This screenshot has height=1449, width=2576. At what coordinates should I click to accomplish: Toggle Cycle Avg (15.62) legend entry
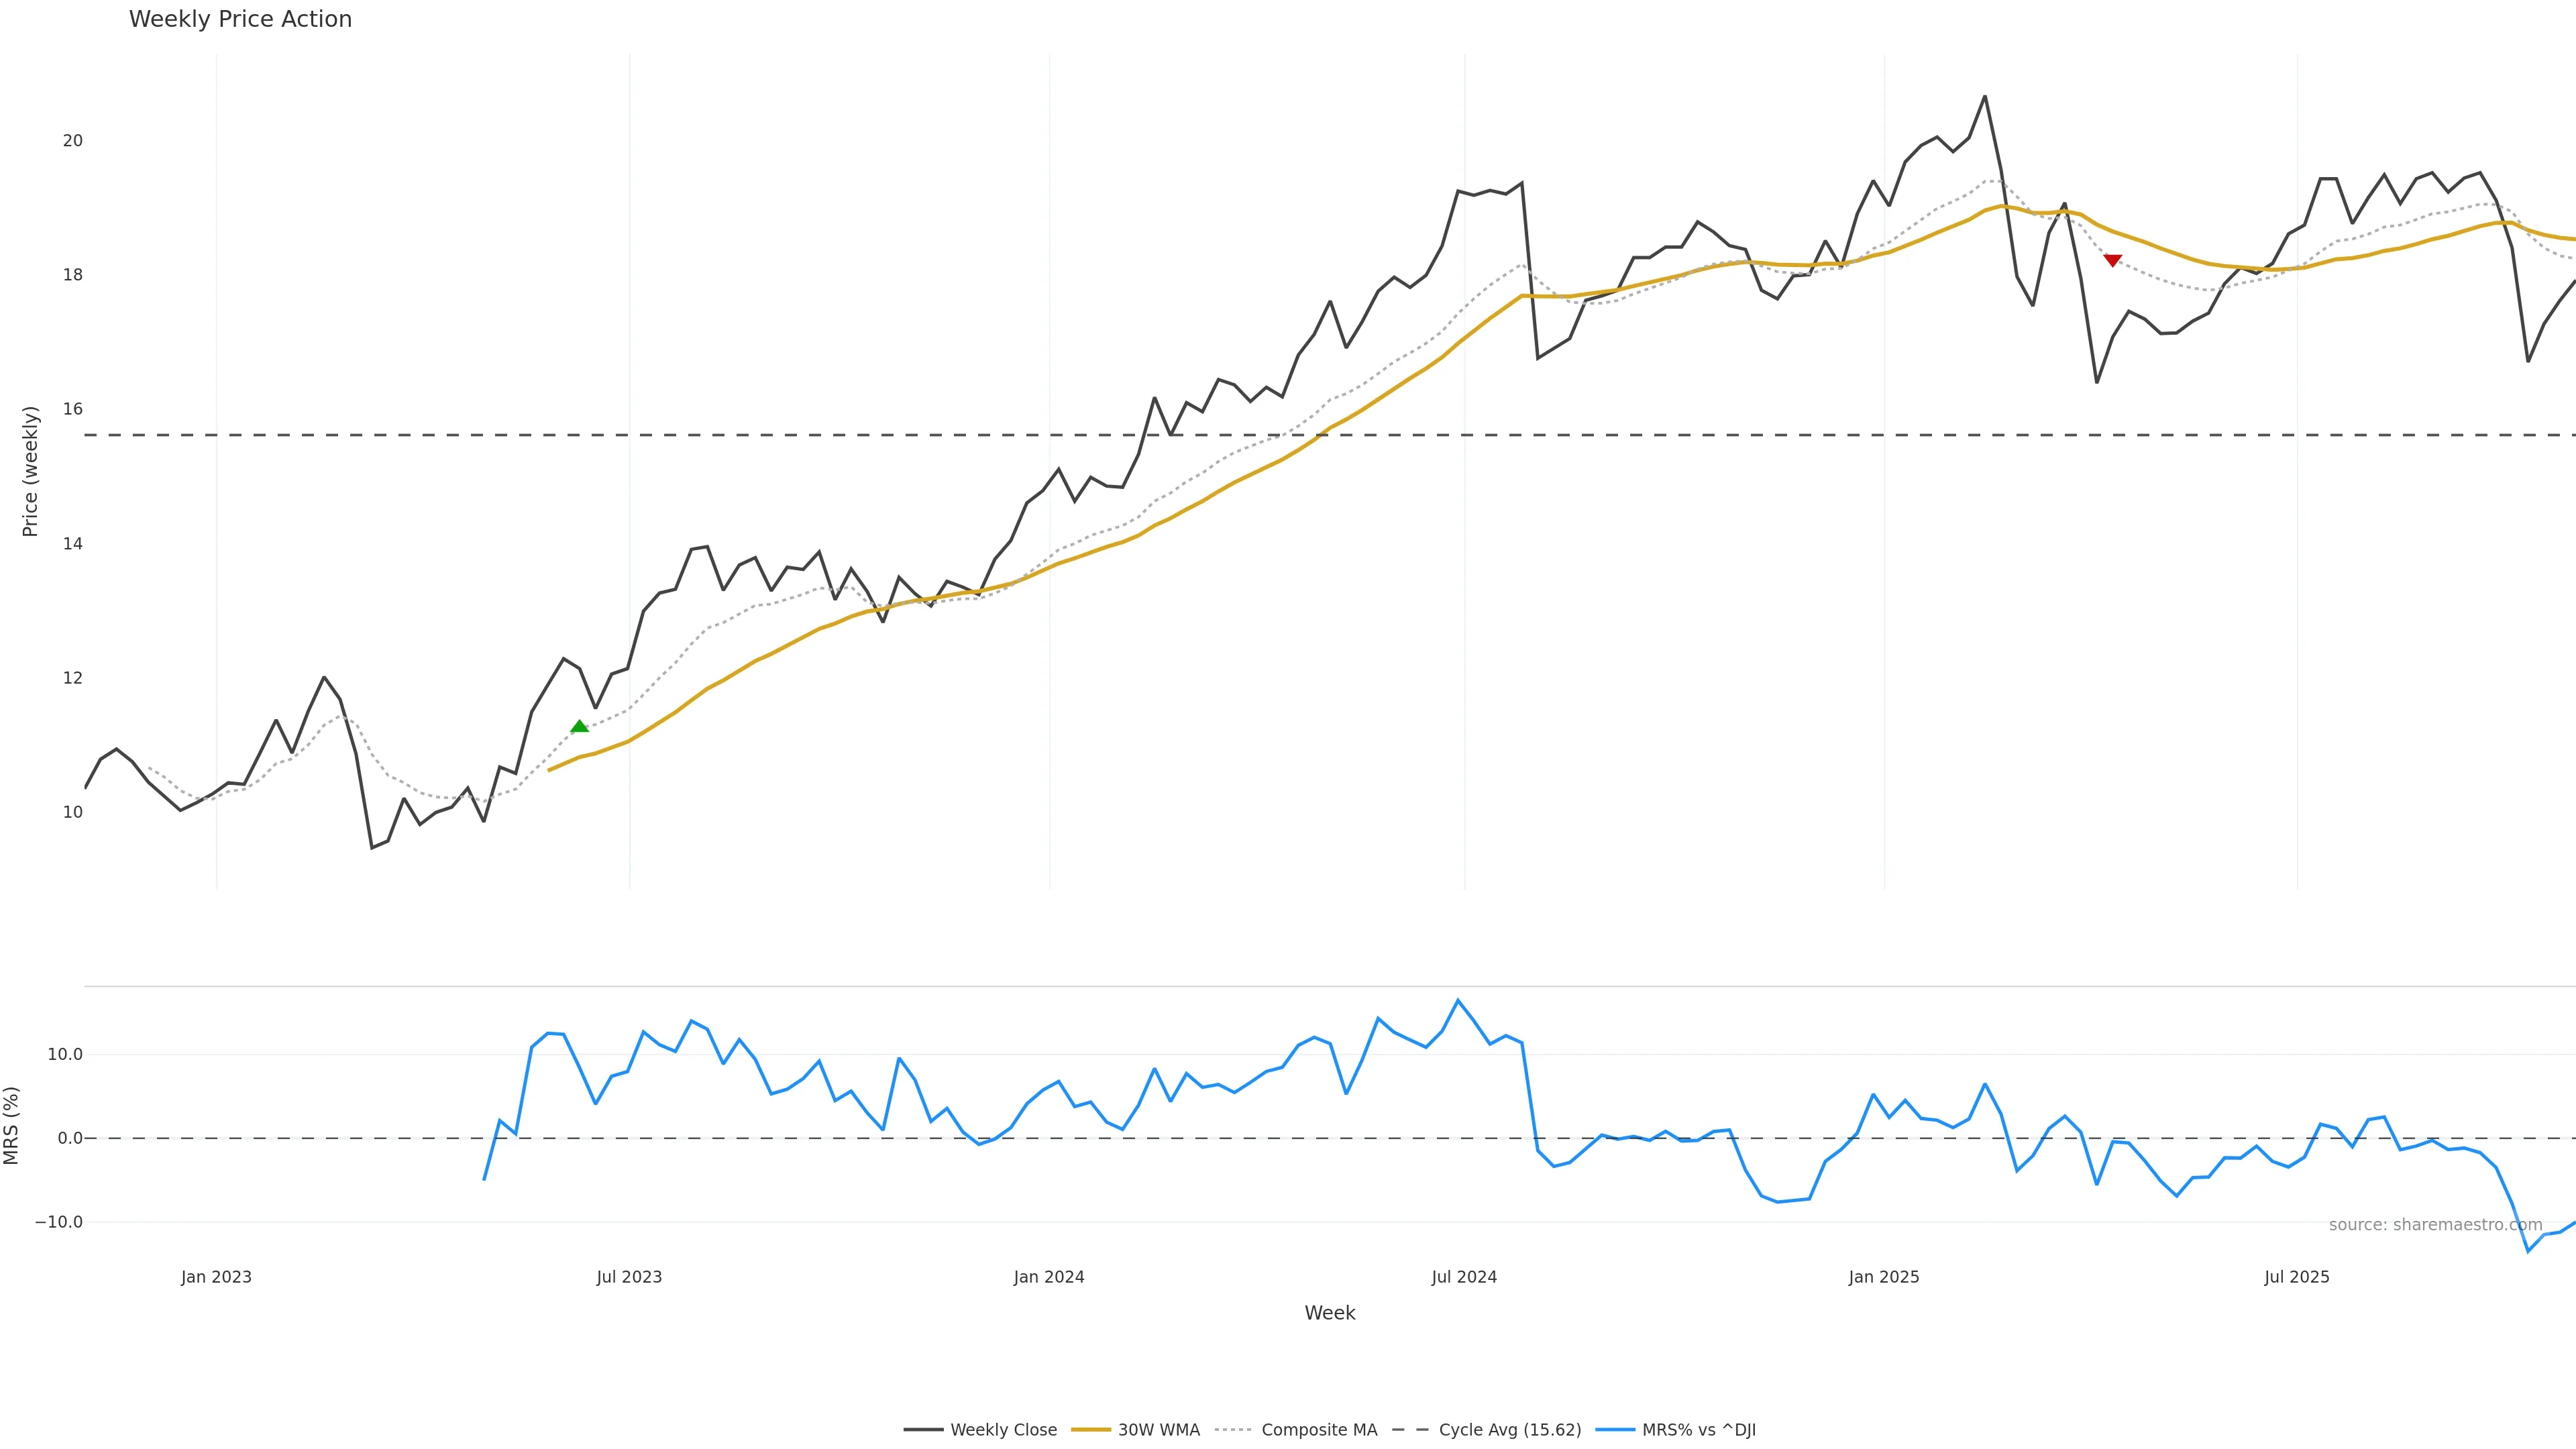1509,1430
